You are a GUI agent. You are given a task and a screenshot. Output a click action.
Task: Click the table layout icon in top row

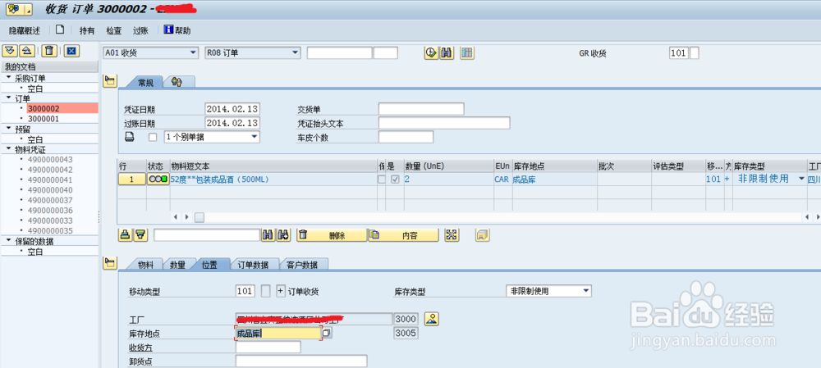467,52
